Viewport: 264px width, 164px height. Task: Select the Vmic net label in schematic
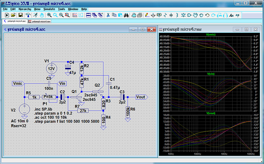[18, 83]
